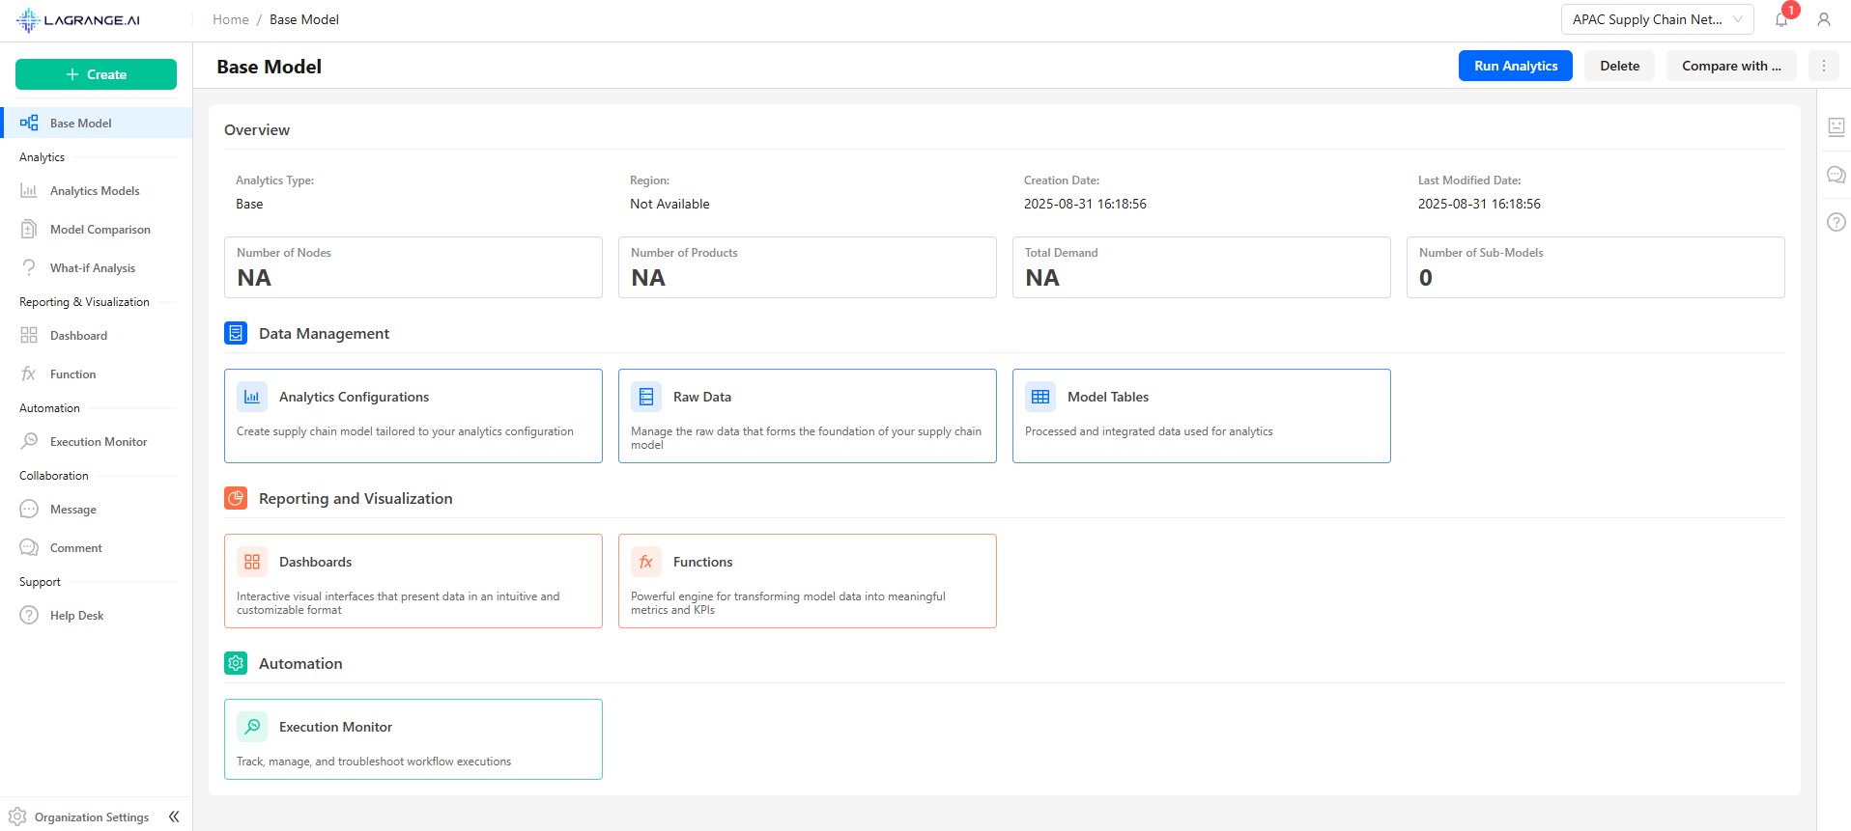1851x831 pixels.
Task: Collapse the sidebar with double-chevron icon
Action: coord(174,817)
